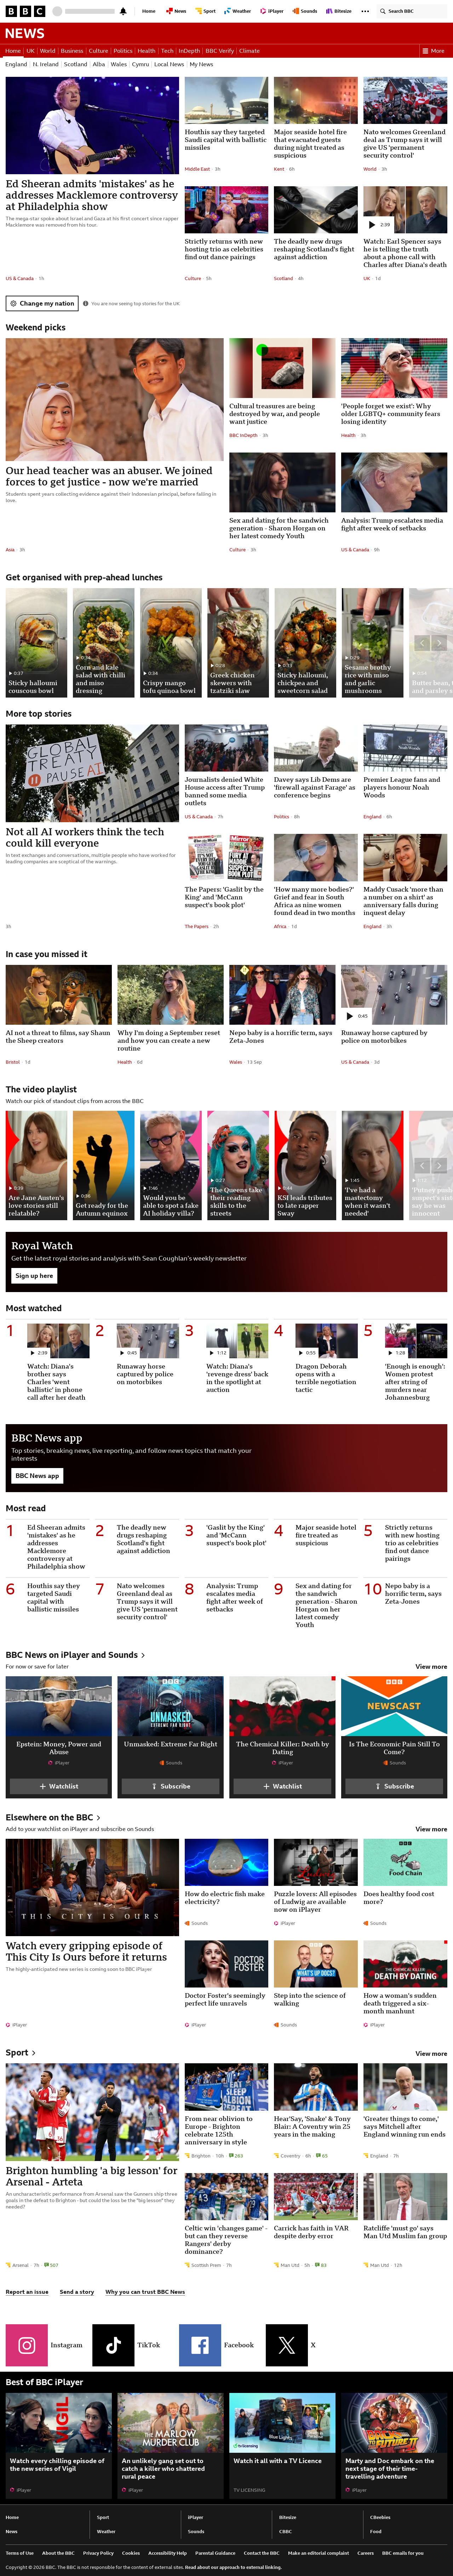Viewport: 453px width, 2576px height.
Task: Open head teacher abuser weekend pick story
Action: point(109,476)
